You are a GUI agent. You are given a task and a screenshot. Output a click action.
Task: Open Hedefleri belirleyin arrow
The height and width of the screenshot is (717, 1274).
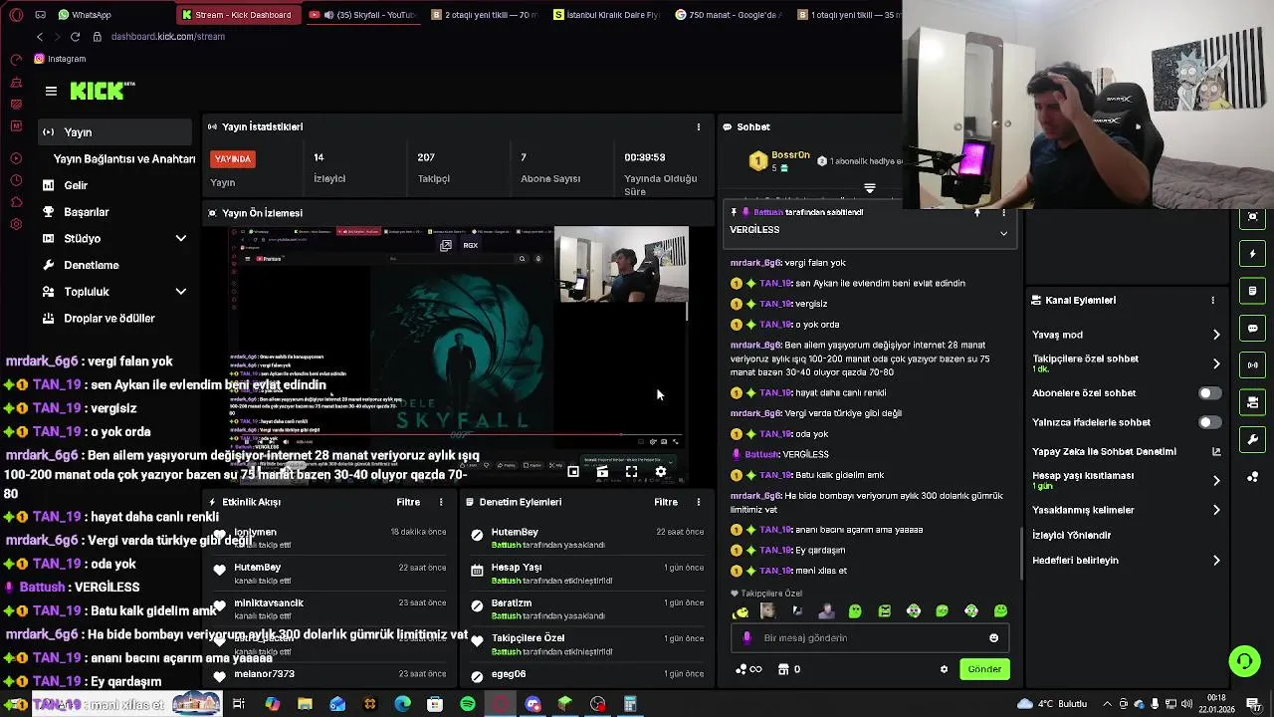pos(1216,561)
